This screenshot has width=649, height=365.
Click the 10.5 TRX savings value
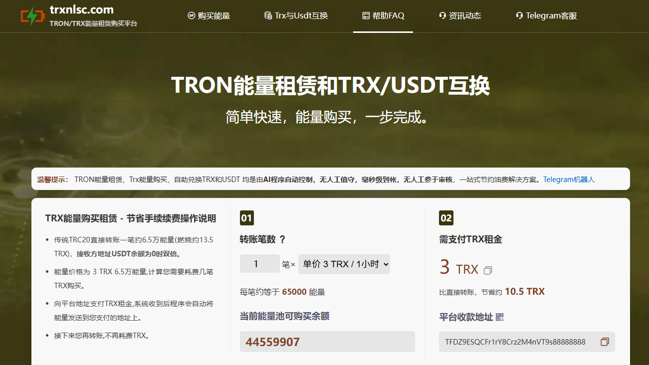tap(525, 292)
